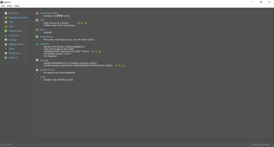Open the Operating System heading link in summary
The height and width of the screenshot is (147, 274).
49,13
